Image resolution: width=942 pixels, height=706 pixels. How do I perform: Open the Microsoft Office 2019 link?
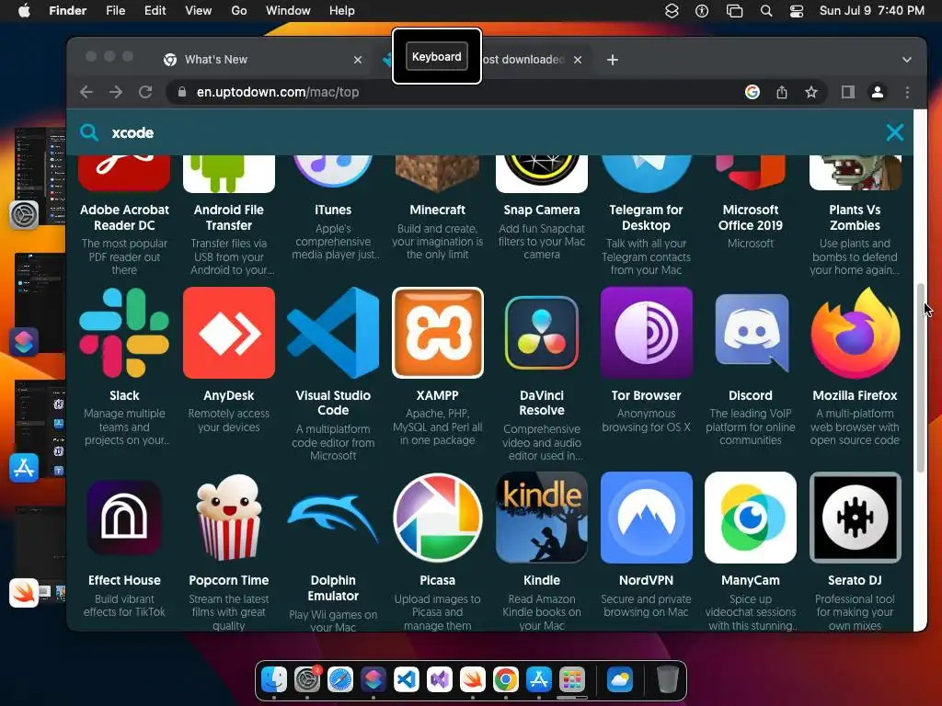(751, 217)
